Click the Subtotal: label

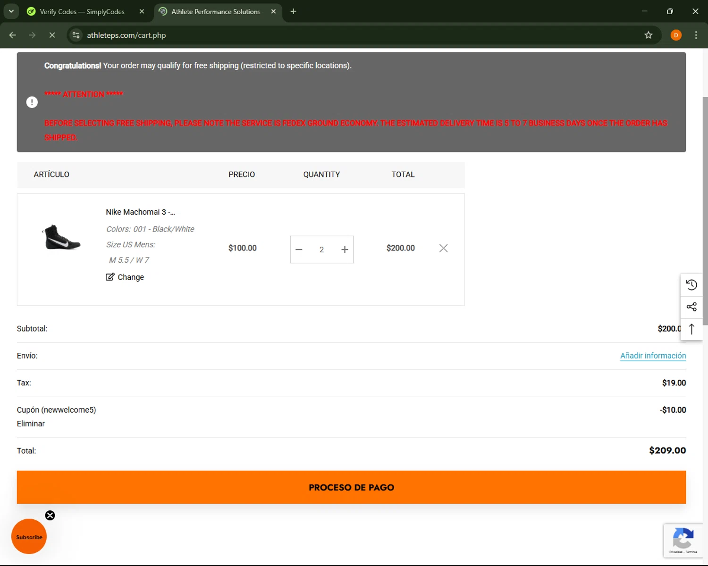click(x=32, y=329)
